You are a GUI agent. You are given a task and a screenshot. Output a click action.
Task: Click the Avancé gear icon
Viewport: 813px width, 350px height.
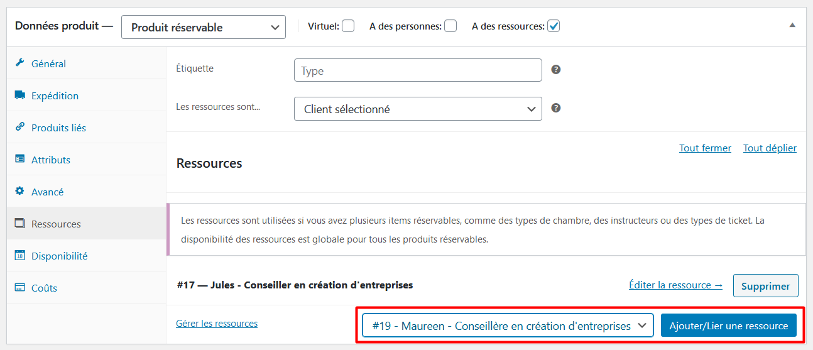coord(19,191)
